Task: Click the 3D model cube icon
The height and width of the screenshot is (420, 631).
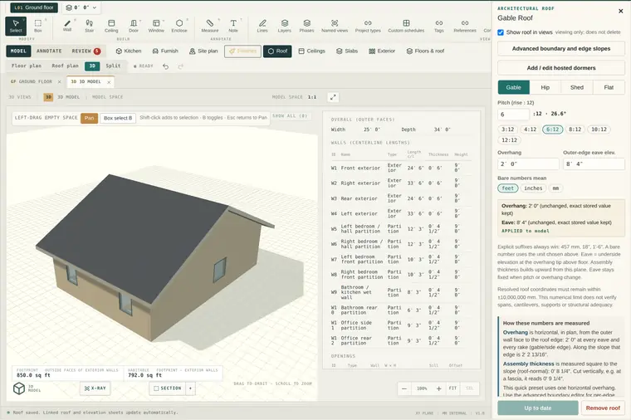Action: [19, 388]
